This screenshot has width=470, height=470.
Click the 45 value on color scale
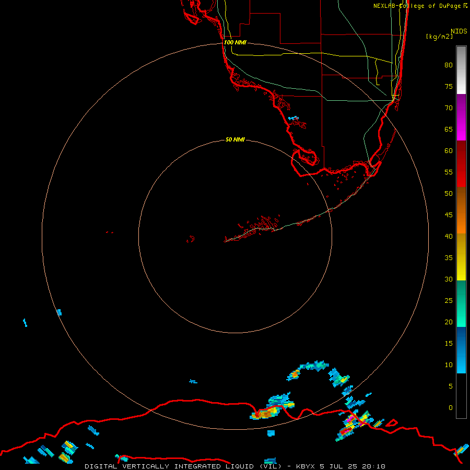(x=449, y=215)
